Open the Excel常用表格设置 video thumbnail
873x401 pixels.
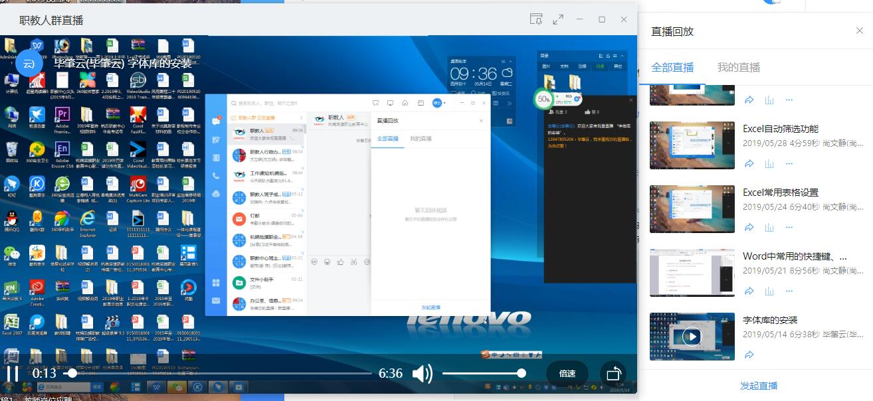tap(692, 208)
